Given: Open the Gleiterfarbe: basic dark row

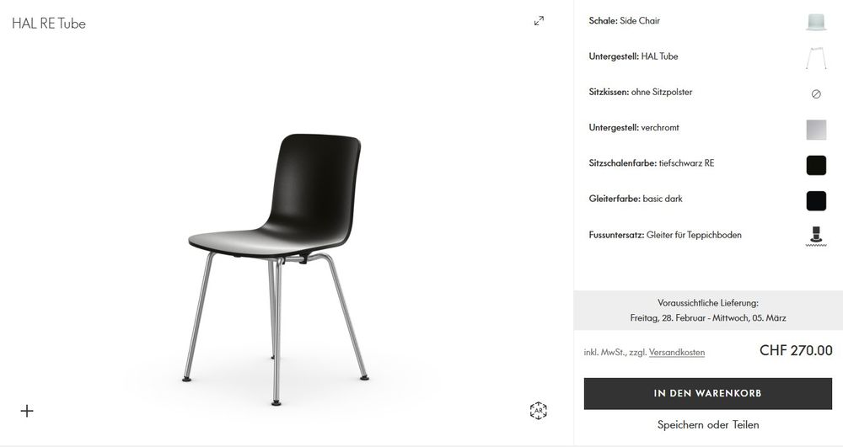Looking at the screenshot, I should [707, 199].
